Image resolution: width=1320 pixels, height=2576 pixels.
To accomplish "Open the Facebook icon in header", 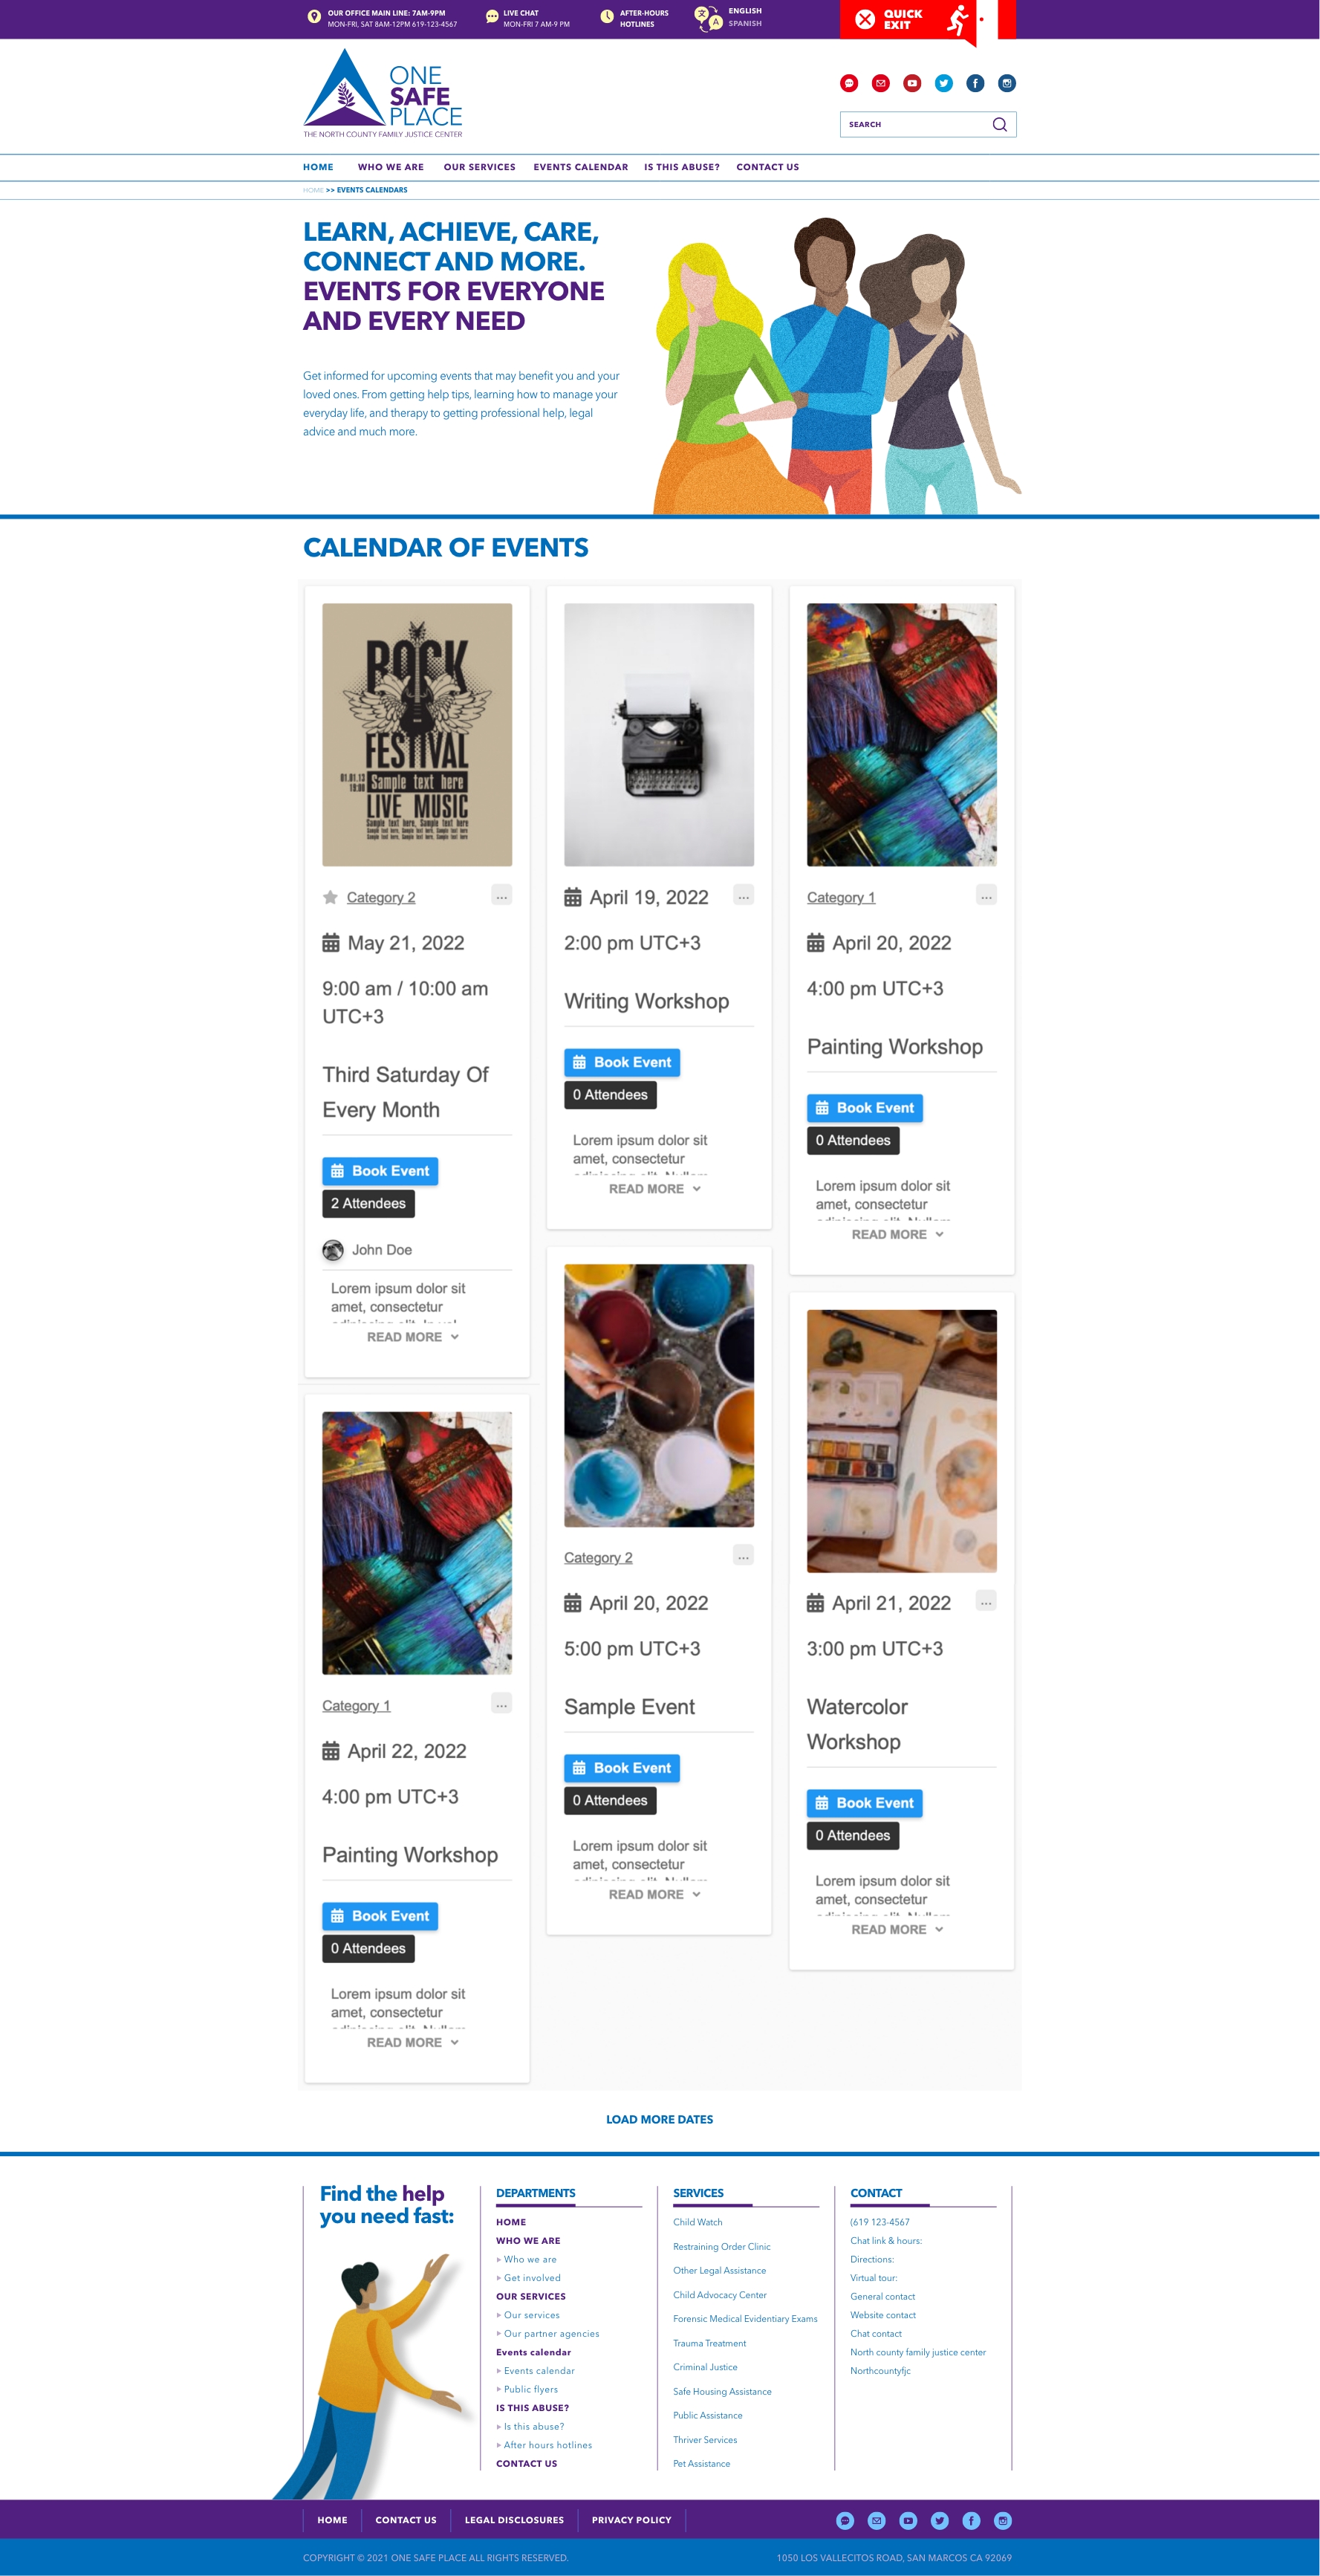I will [975, 83].
